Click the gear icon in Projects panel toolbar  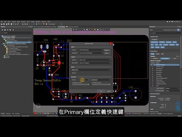[13, 30]
